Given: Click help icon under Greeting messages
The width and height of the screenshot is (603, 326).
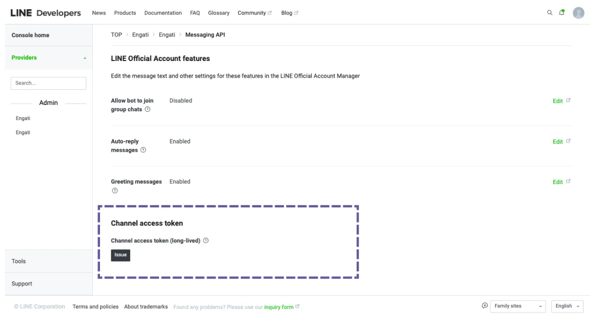Looking at the screenshot, I should (115, 190).
